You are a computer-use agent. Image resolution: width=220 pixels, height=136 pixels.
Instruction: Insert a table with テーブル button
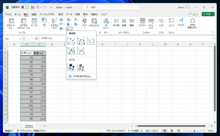(x=34, y=22)
